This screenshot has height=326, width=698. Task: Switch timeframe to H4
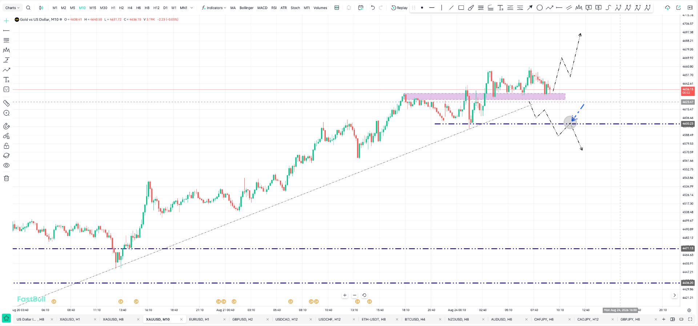[130, 8]
